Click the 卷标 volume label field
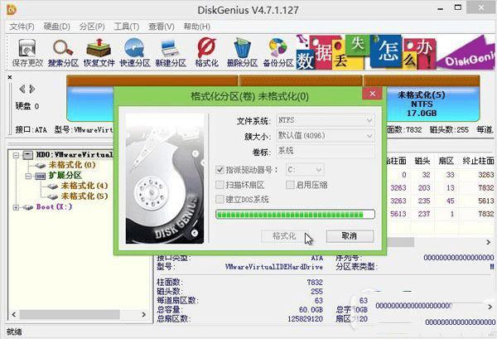 point(326,151)
